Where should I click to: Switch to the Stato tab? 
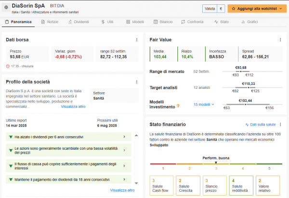tap(222, 22)
